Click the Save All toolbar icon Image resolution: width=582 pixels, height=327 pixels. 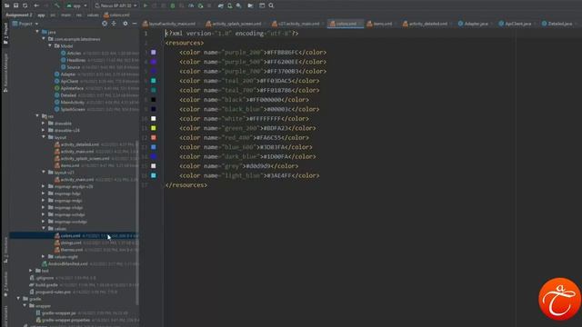[x=15, y=5]
